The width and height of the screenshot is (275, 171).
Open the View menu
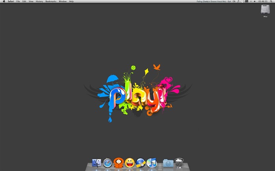tap(31, 1)
